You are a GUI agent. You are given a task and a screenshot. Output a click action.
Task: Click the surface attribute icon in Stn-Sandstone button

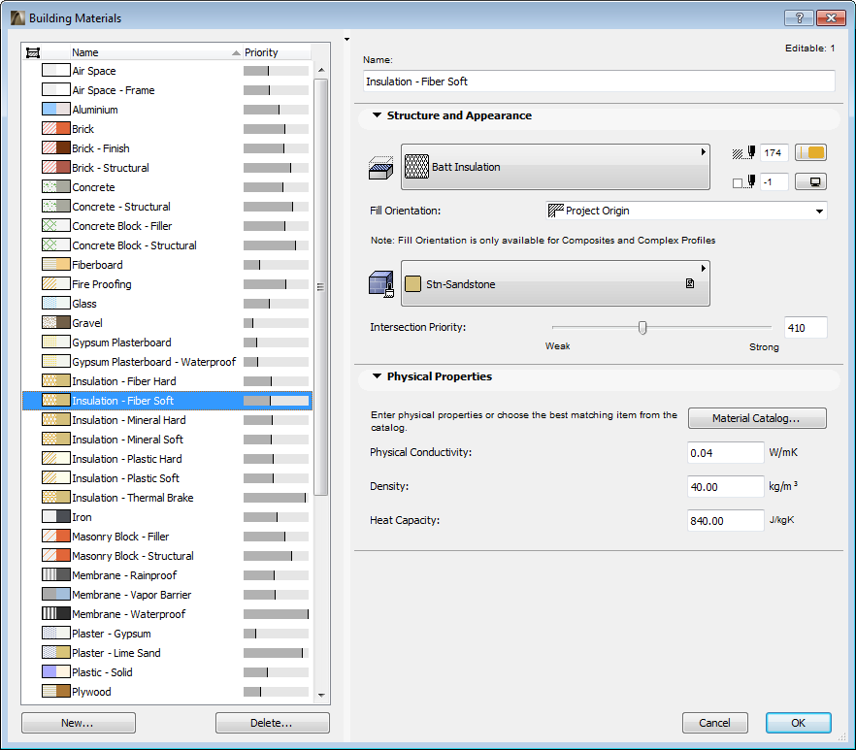[x=690, y=283]
